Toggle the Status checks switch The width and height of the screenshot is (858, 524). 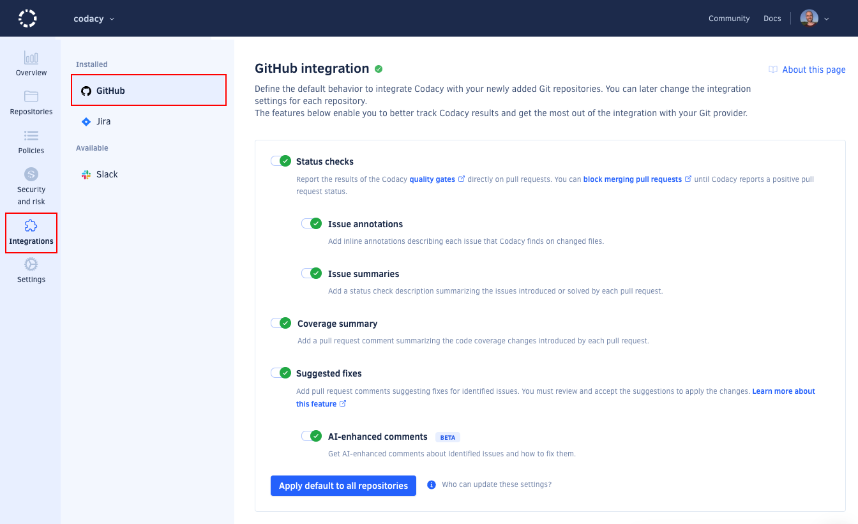pos(281,161)
